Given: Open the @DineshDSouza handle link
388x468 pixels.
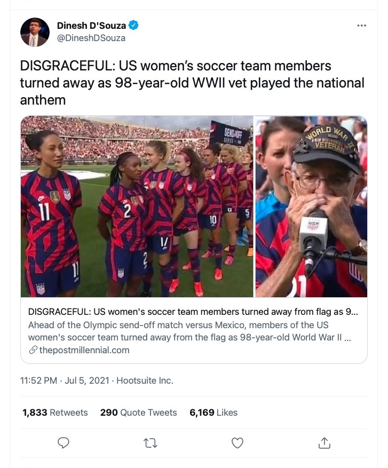Looking at the screenshot, I should (91, 38).
